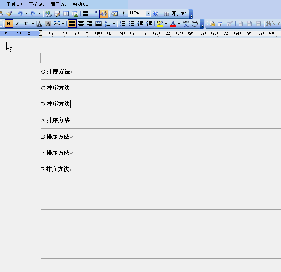Apply bulleted list formatting

point(131,24)
